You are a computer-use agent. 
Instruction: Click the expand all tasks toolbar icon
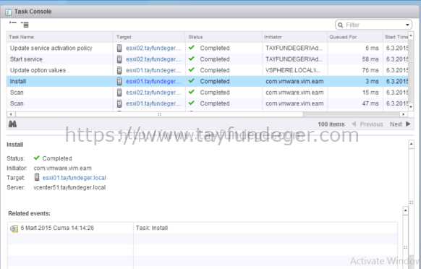point(25,25)
